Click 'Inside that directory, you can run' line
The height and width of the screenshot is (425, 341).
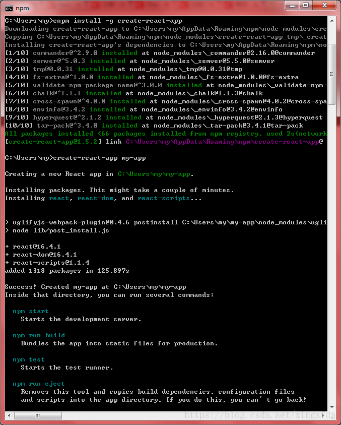click(109, 295)
